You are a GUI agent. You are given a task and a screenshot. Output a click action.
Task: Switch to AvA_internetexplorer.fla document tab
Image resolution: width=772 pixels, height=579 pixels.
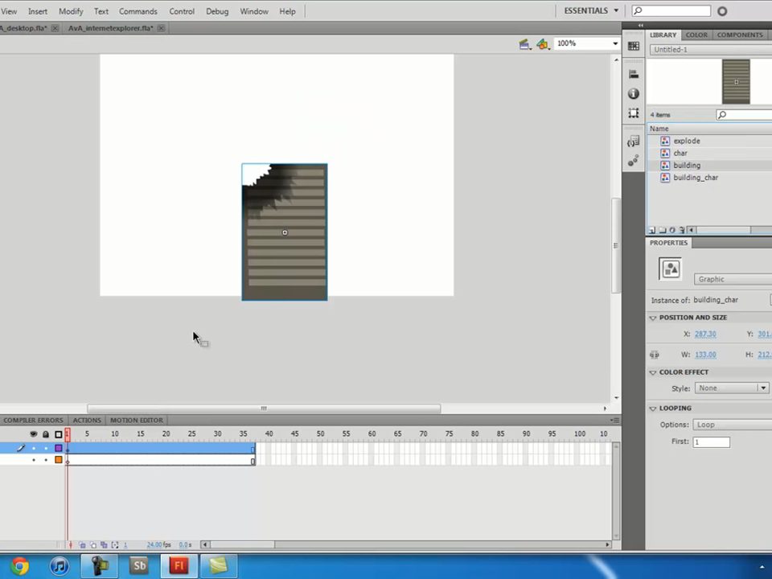click(x=111, y=28)
